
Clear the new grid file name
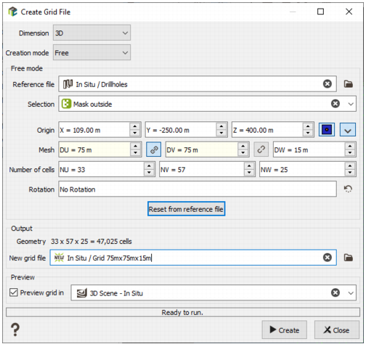[x=328, y=258]
